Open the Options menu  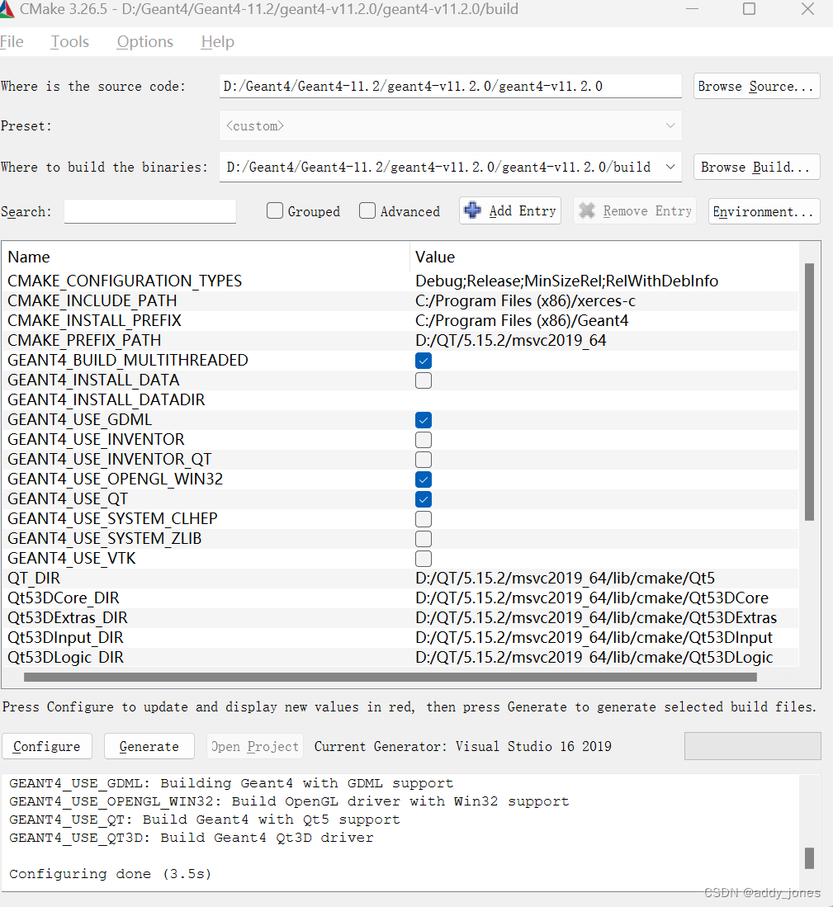pos(145,41)
